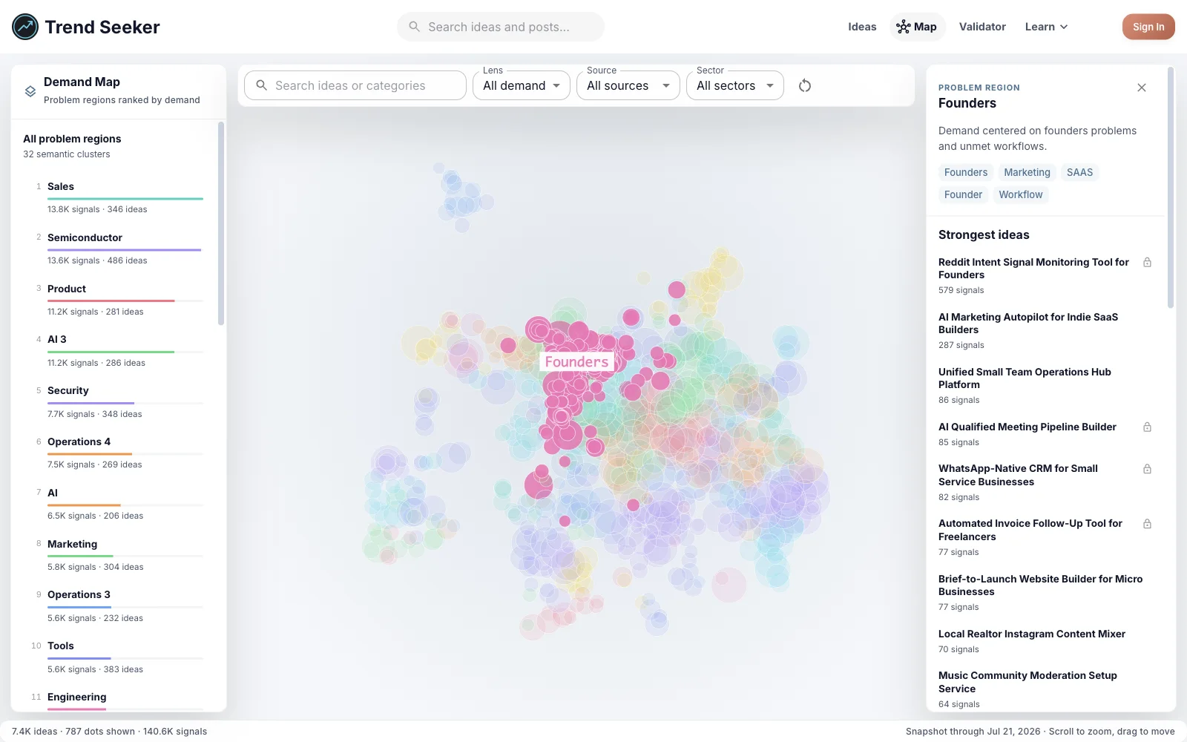The image size is (1187, 742).
Task: Click the left panel scrollbar
Action: 220,223
